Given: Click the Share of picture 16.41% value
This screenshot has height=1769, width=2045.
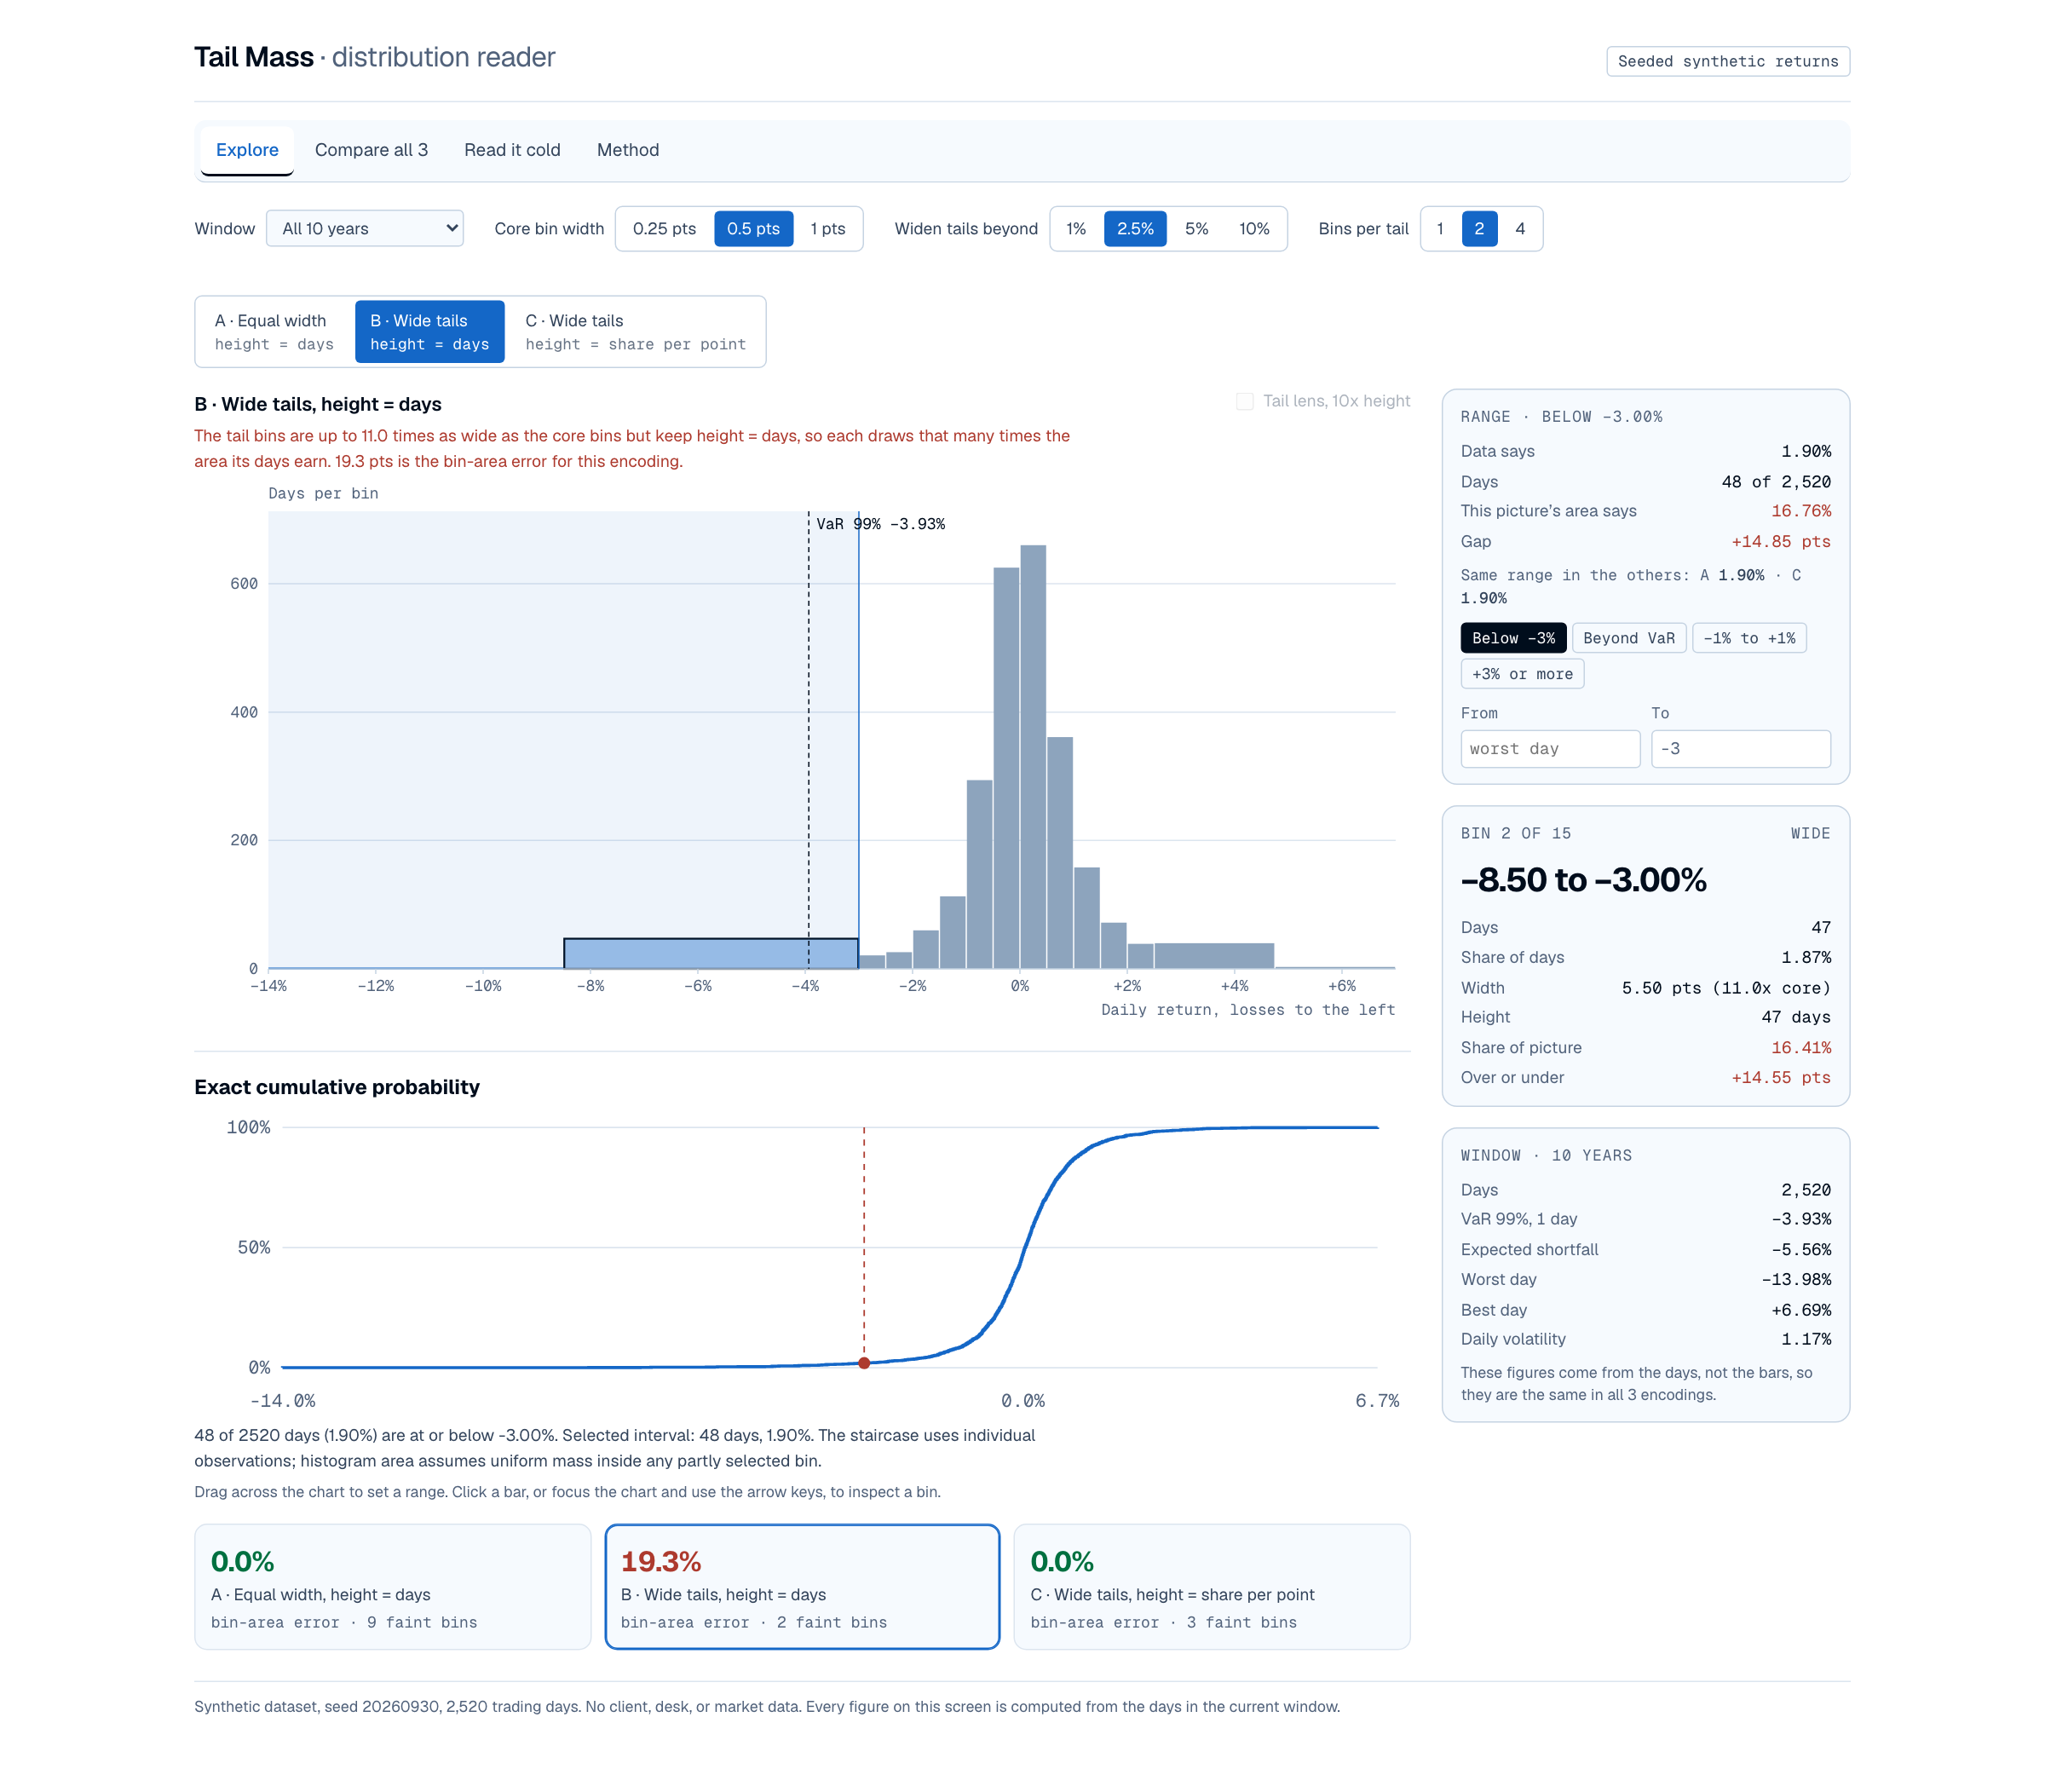Looking at the screenshot, I should (1800, 1047).
